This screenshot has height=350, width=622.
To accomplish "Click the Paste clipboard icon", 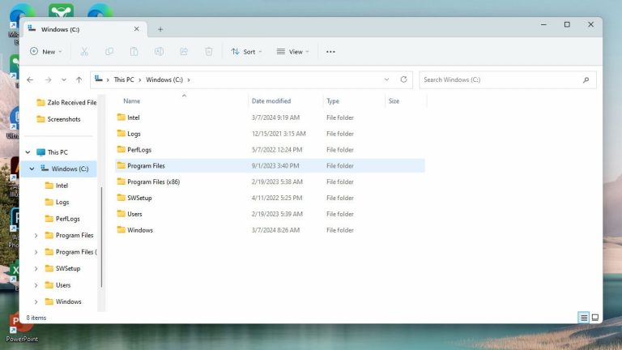I will tap(134, 51).
